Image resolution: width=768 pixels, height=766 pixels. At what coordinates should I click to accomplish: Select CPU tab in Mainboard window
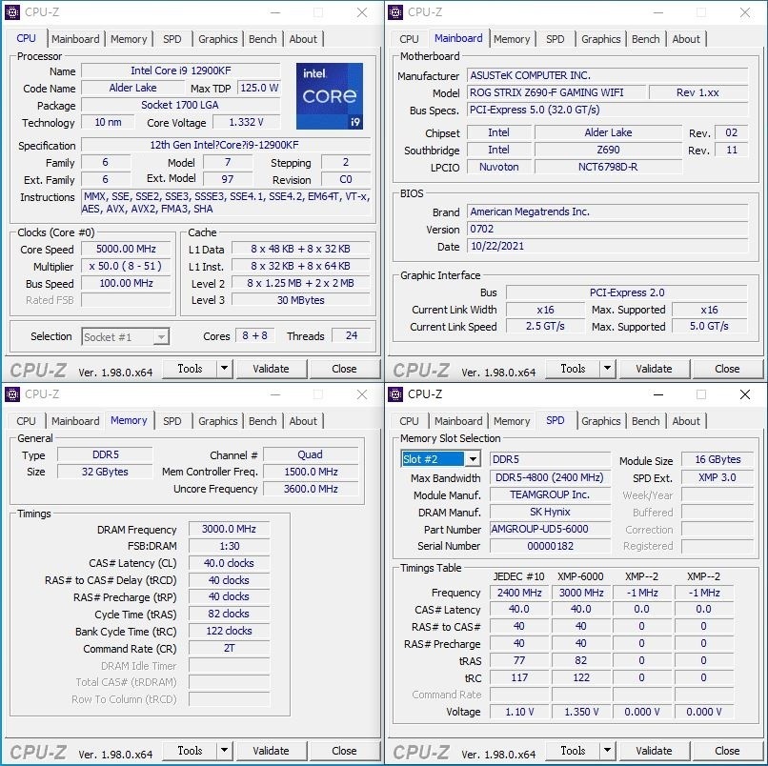click(x=409, y=39)
